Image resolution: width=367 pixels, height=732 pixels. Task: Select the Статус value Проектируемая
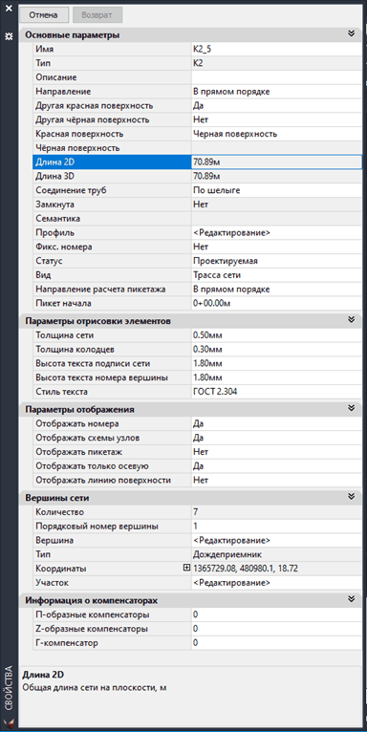click(x=276, y=261)
